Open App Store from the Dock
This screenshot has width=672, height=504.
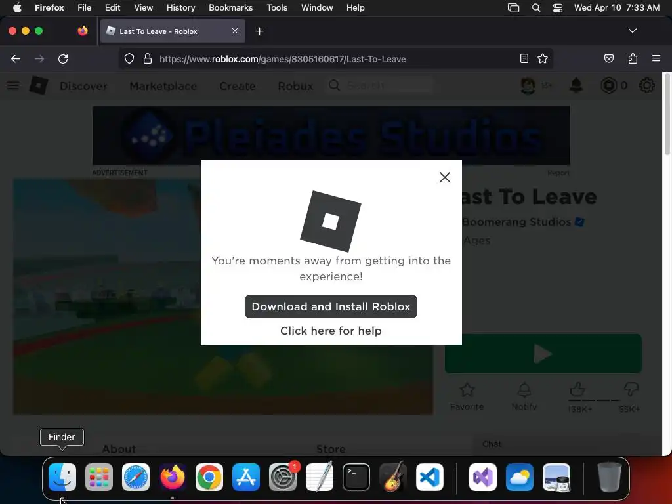[x=246, y=477]
